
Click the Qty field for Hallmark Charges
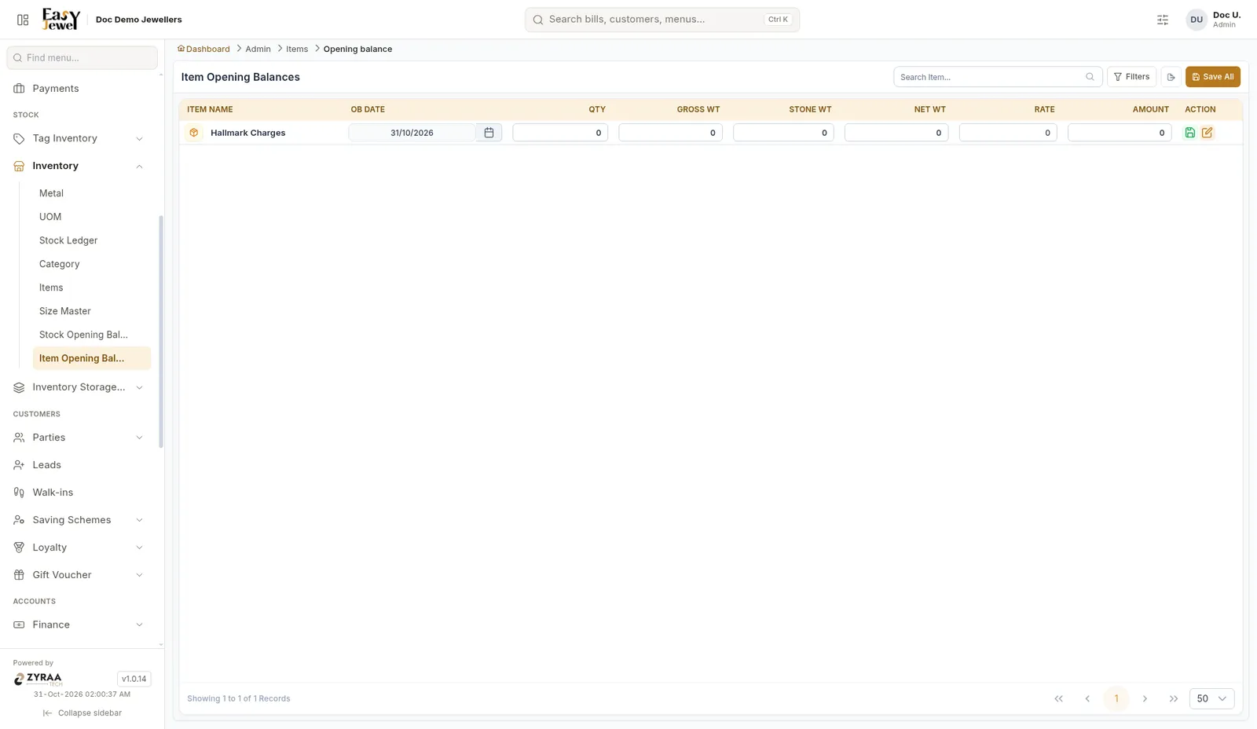pyautogui.click(x=560, y=133)
